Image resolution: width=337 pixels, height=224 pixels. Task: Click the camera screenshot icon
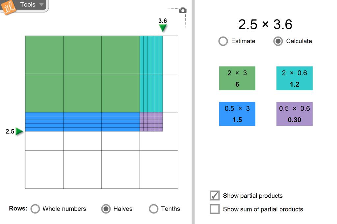183,11
